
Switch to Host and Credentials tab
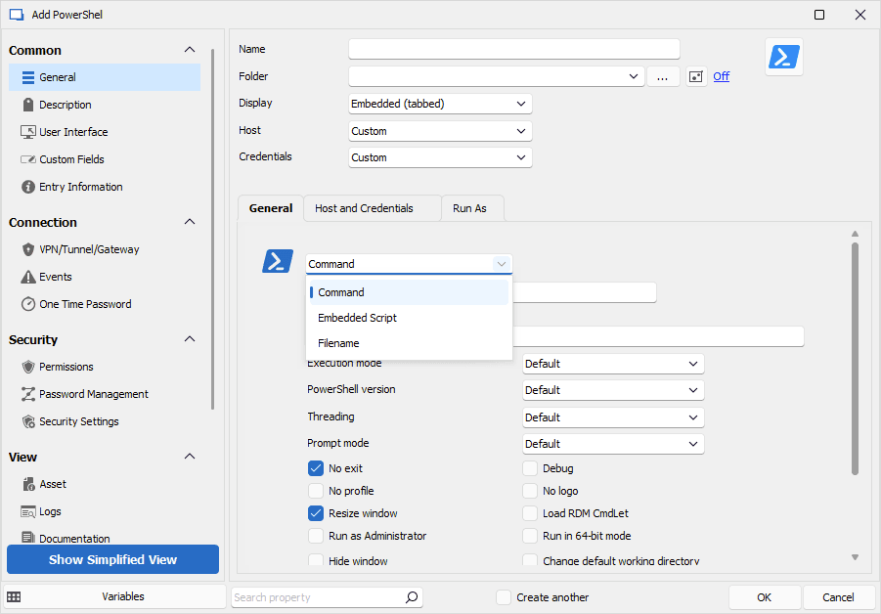click(364, 208)
